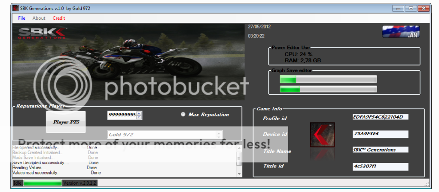Click the SBK Generations logo in banner
Screen dimensions: 439x192
43,33
